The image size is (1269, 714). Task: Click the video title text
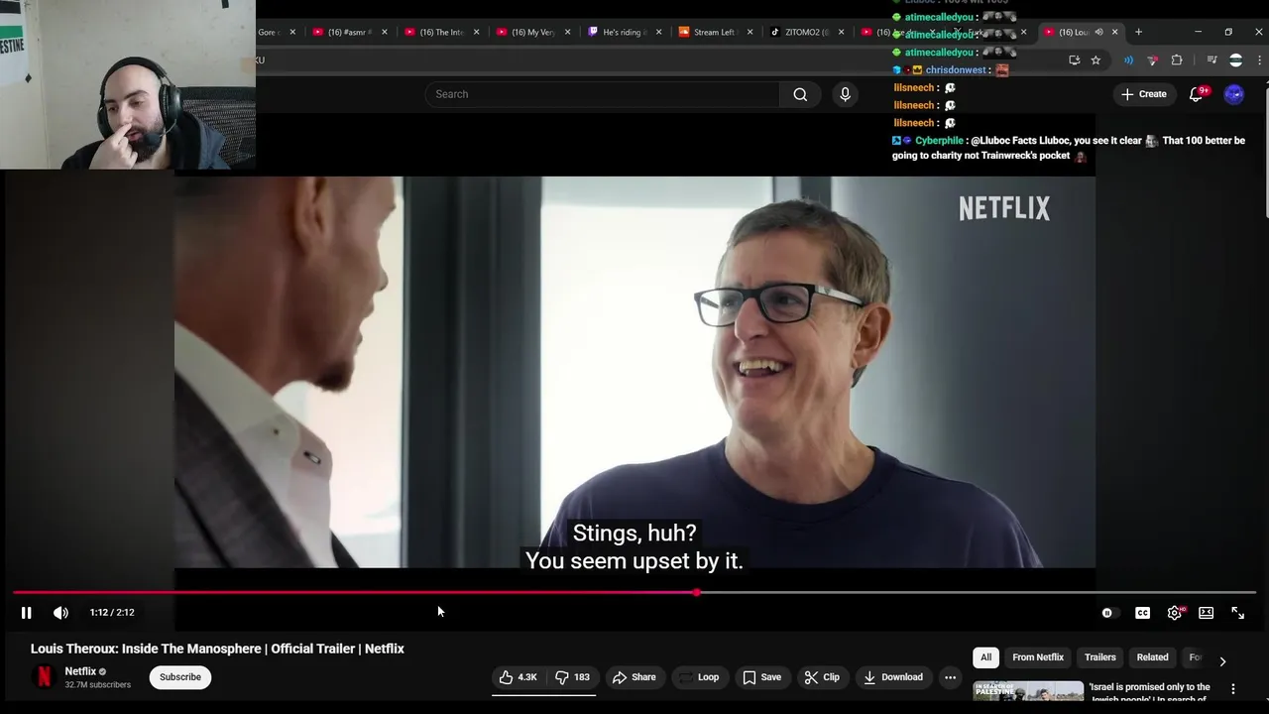(217, 649)
